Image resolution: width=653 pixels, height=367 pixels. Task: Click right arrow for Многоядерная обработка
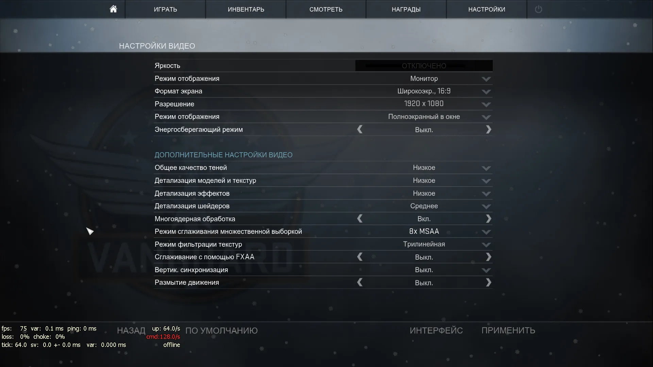[x=488, y=219]
